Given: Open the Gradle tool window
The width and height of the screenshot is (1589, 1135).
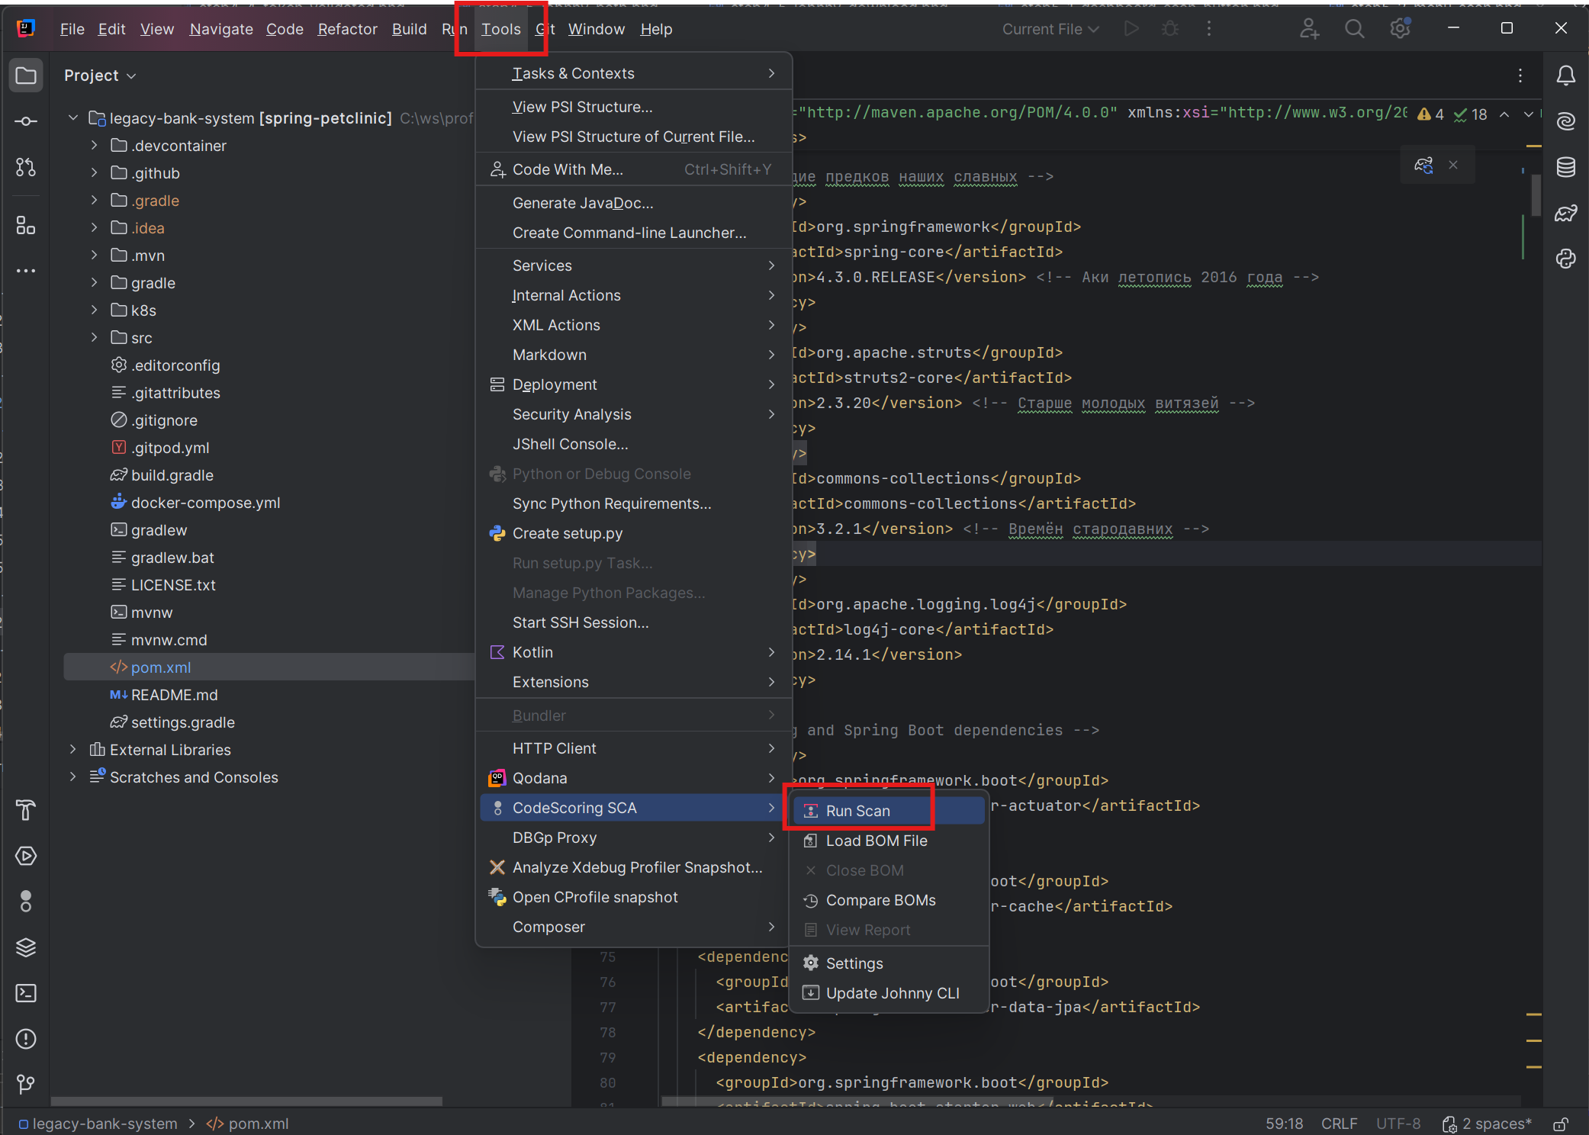Looking at the screenshot, I should [1565, 213].
